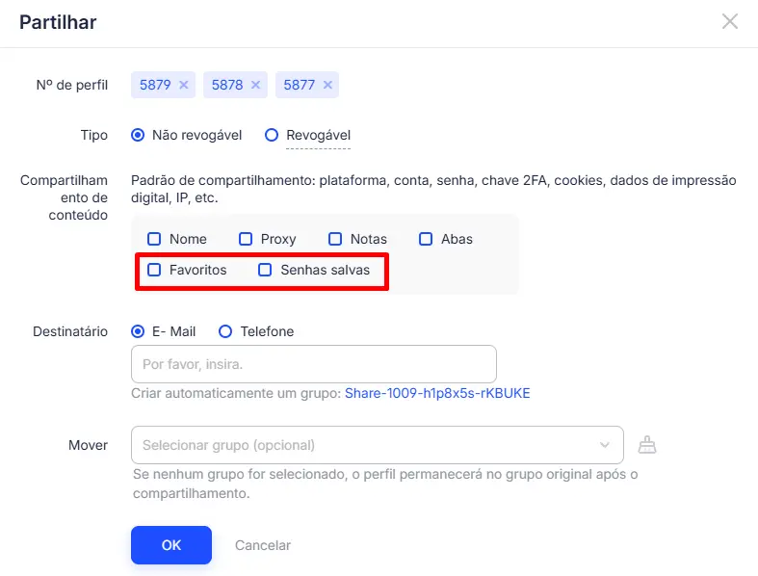The height and width of the screenshot is (576, 758).
Task: Choose Telefone as recipient type
Action: (225, 331)
